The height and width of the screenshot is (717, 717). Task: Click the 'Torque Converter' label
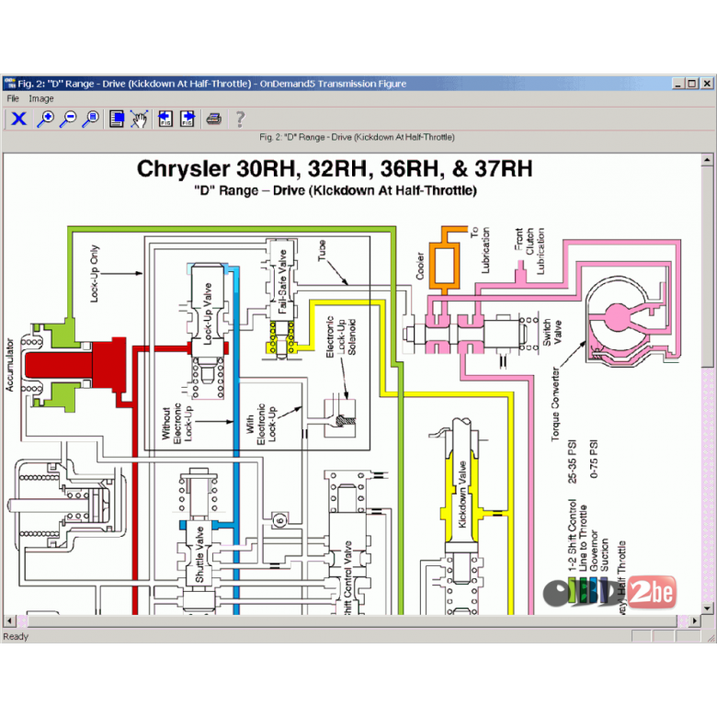point(555,404)
